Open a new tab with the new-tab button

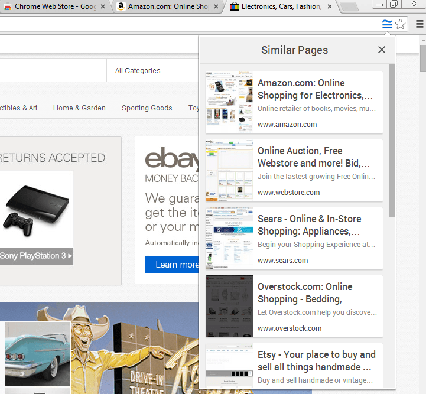[349, 6]
